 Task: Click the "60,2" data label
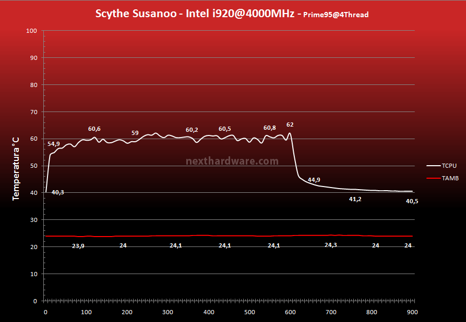coord(192,130)
